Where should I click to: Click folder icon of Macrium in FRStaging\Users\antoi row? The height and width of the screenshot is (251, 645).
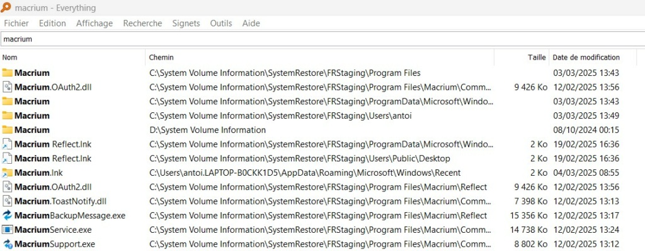click(x=8, y=115)
